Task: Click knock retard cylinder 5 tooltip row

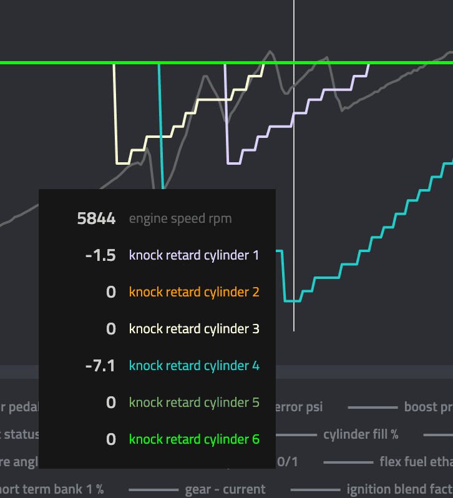Action: [157, 403]
